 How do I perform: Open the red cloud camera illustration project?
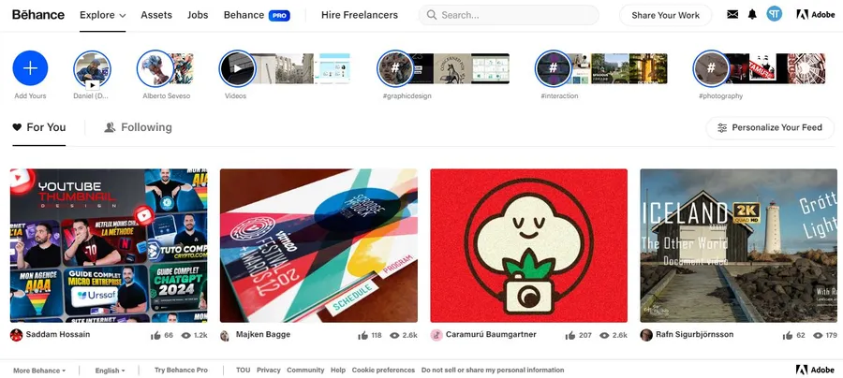528,245
